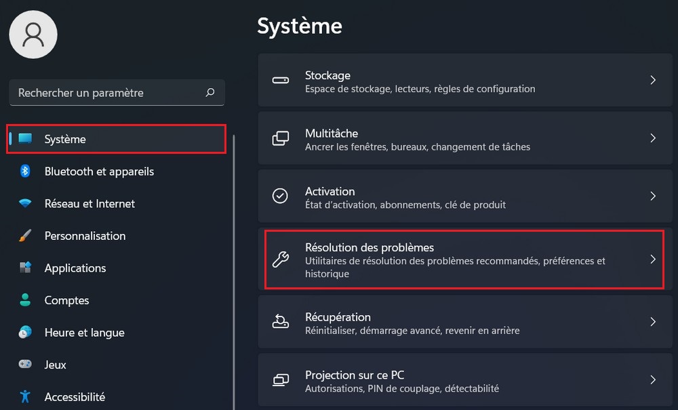Viewport: 678px width, 410px height.
Task: Click the sidebar vertical scrollbar
Action: 233,271
